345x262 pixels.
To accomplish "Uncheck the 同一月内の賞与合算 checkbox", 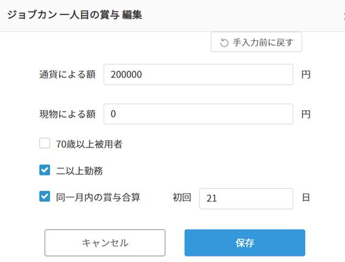I will tap(44, 196).
